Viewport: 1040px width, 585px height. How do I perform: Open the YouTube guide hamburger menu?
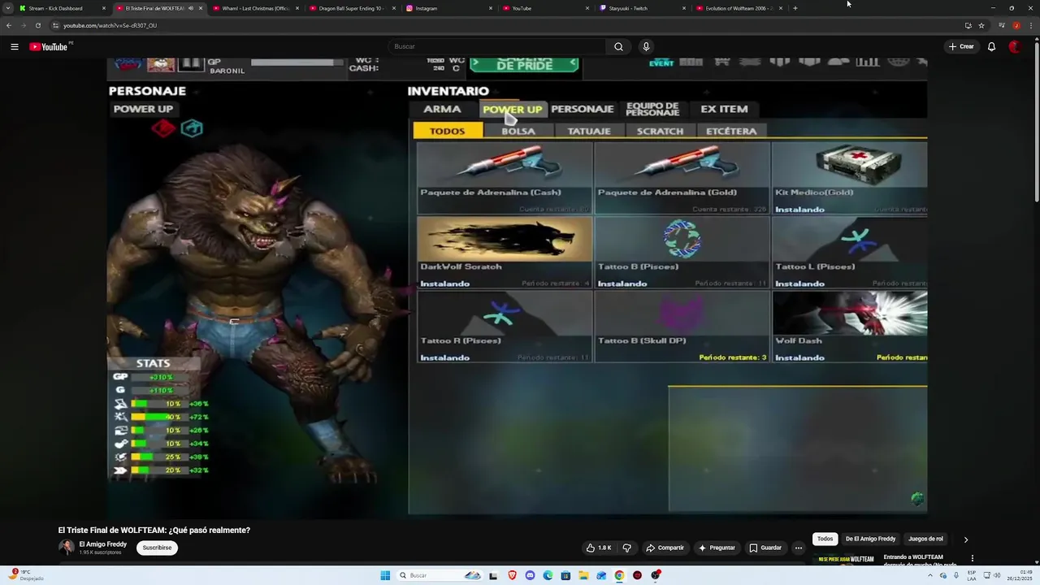pos(14,46)
